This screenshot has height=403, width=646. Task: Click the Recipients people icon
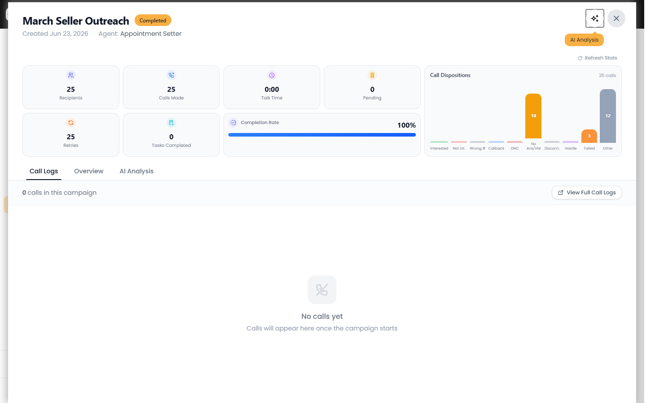(71, 75)
